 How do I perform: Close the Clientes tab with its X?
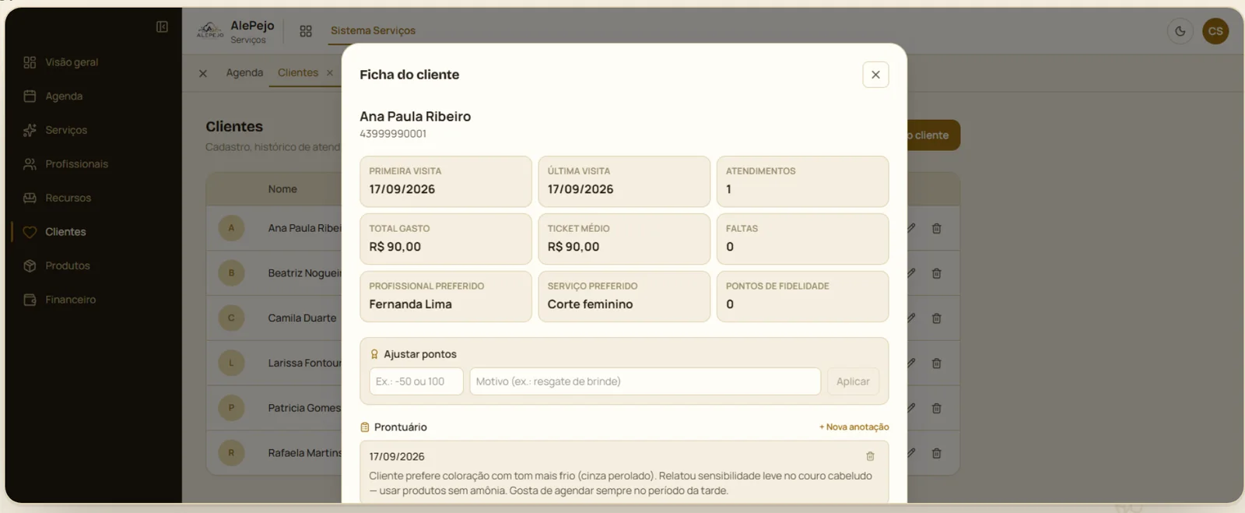coord(330,72)
